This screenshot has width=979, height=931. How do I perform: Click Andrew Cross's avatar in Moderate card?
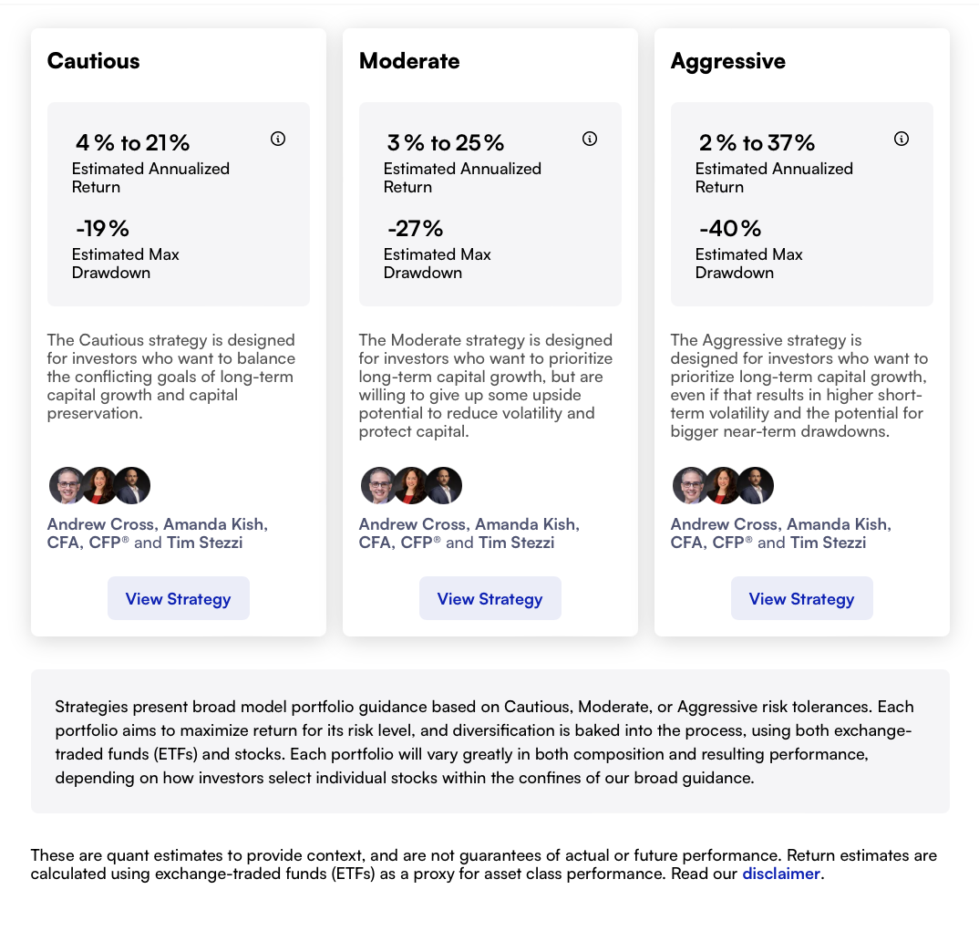pyautogui.click(x=377, y=485)
